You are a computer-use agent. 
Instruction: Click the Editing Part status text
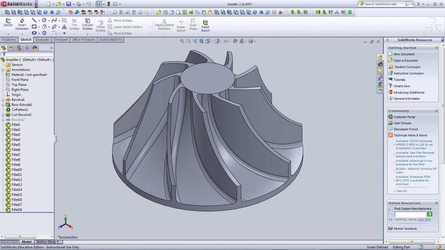(x=401, y=247)
